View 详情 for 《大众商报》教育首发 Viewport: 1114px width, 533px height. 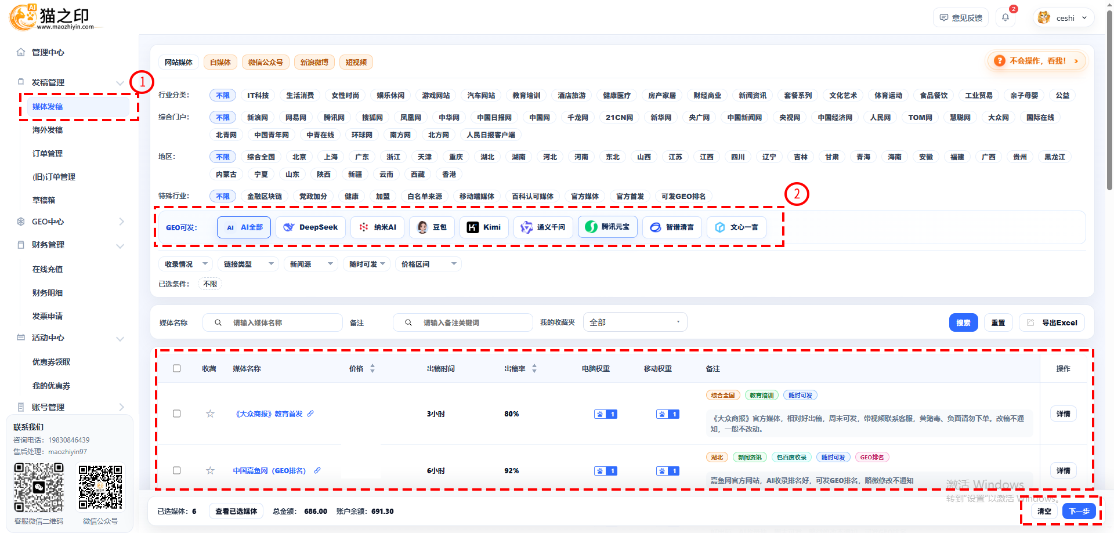[x=1064, y=414]
